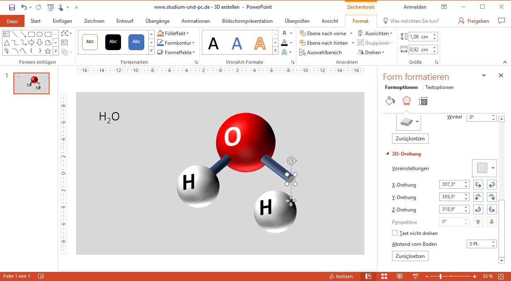Pick the oval shape from the shapes gallery
Viewport: 511px width, 281px height.
tap(40, 34)
